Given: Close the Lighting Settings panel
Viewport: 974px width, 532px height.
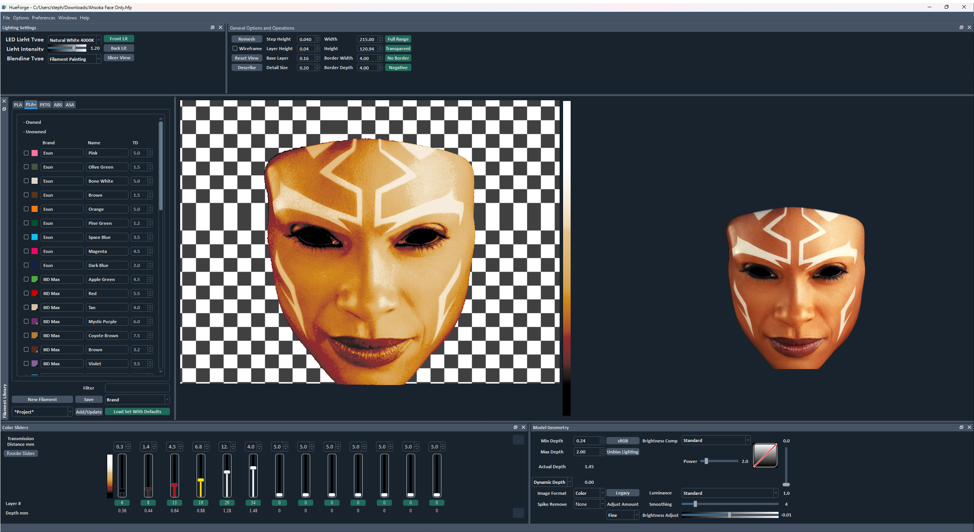Looking at the screenshot, I should click(220, 27).
